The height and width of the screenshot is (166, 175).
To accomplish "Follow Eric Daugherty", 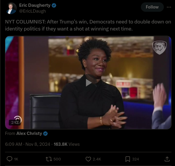I will click(x=152, y=7).
